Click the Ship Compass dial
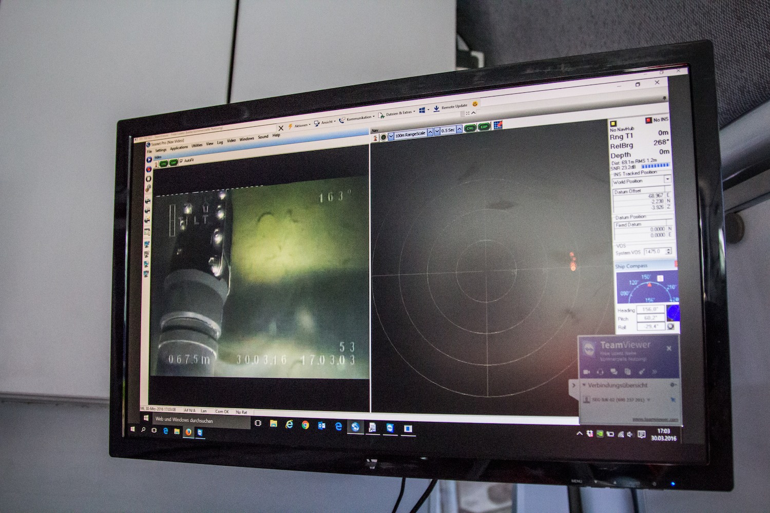Viewport: 770px width, 513px height. point(647,287)
